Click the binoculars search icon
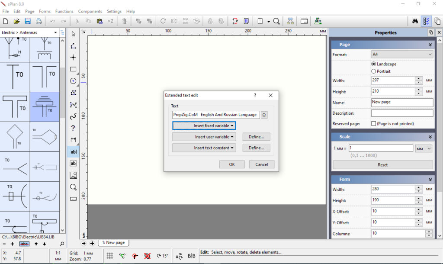 point(414,21)
